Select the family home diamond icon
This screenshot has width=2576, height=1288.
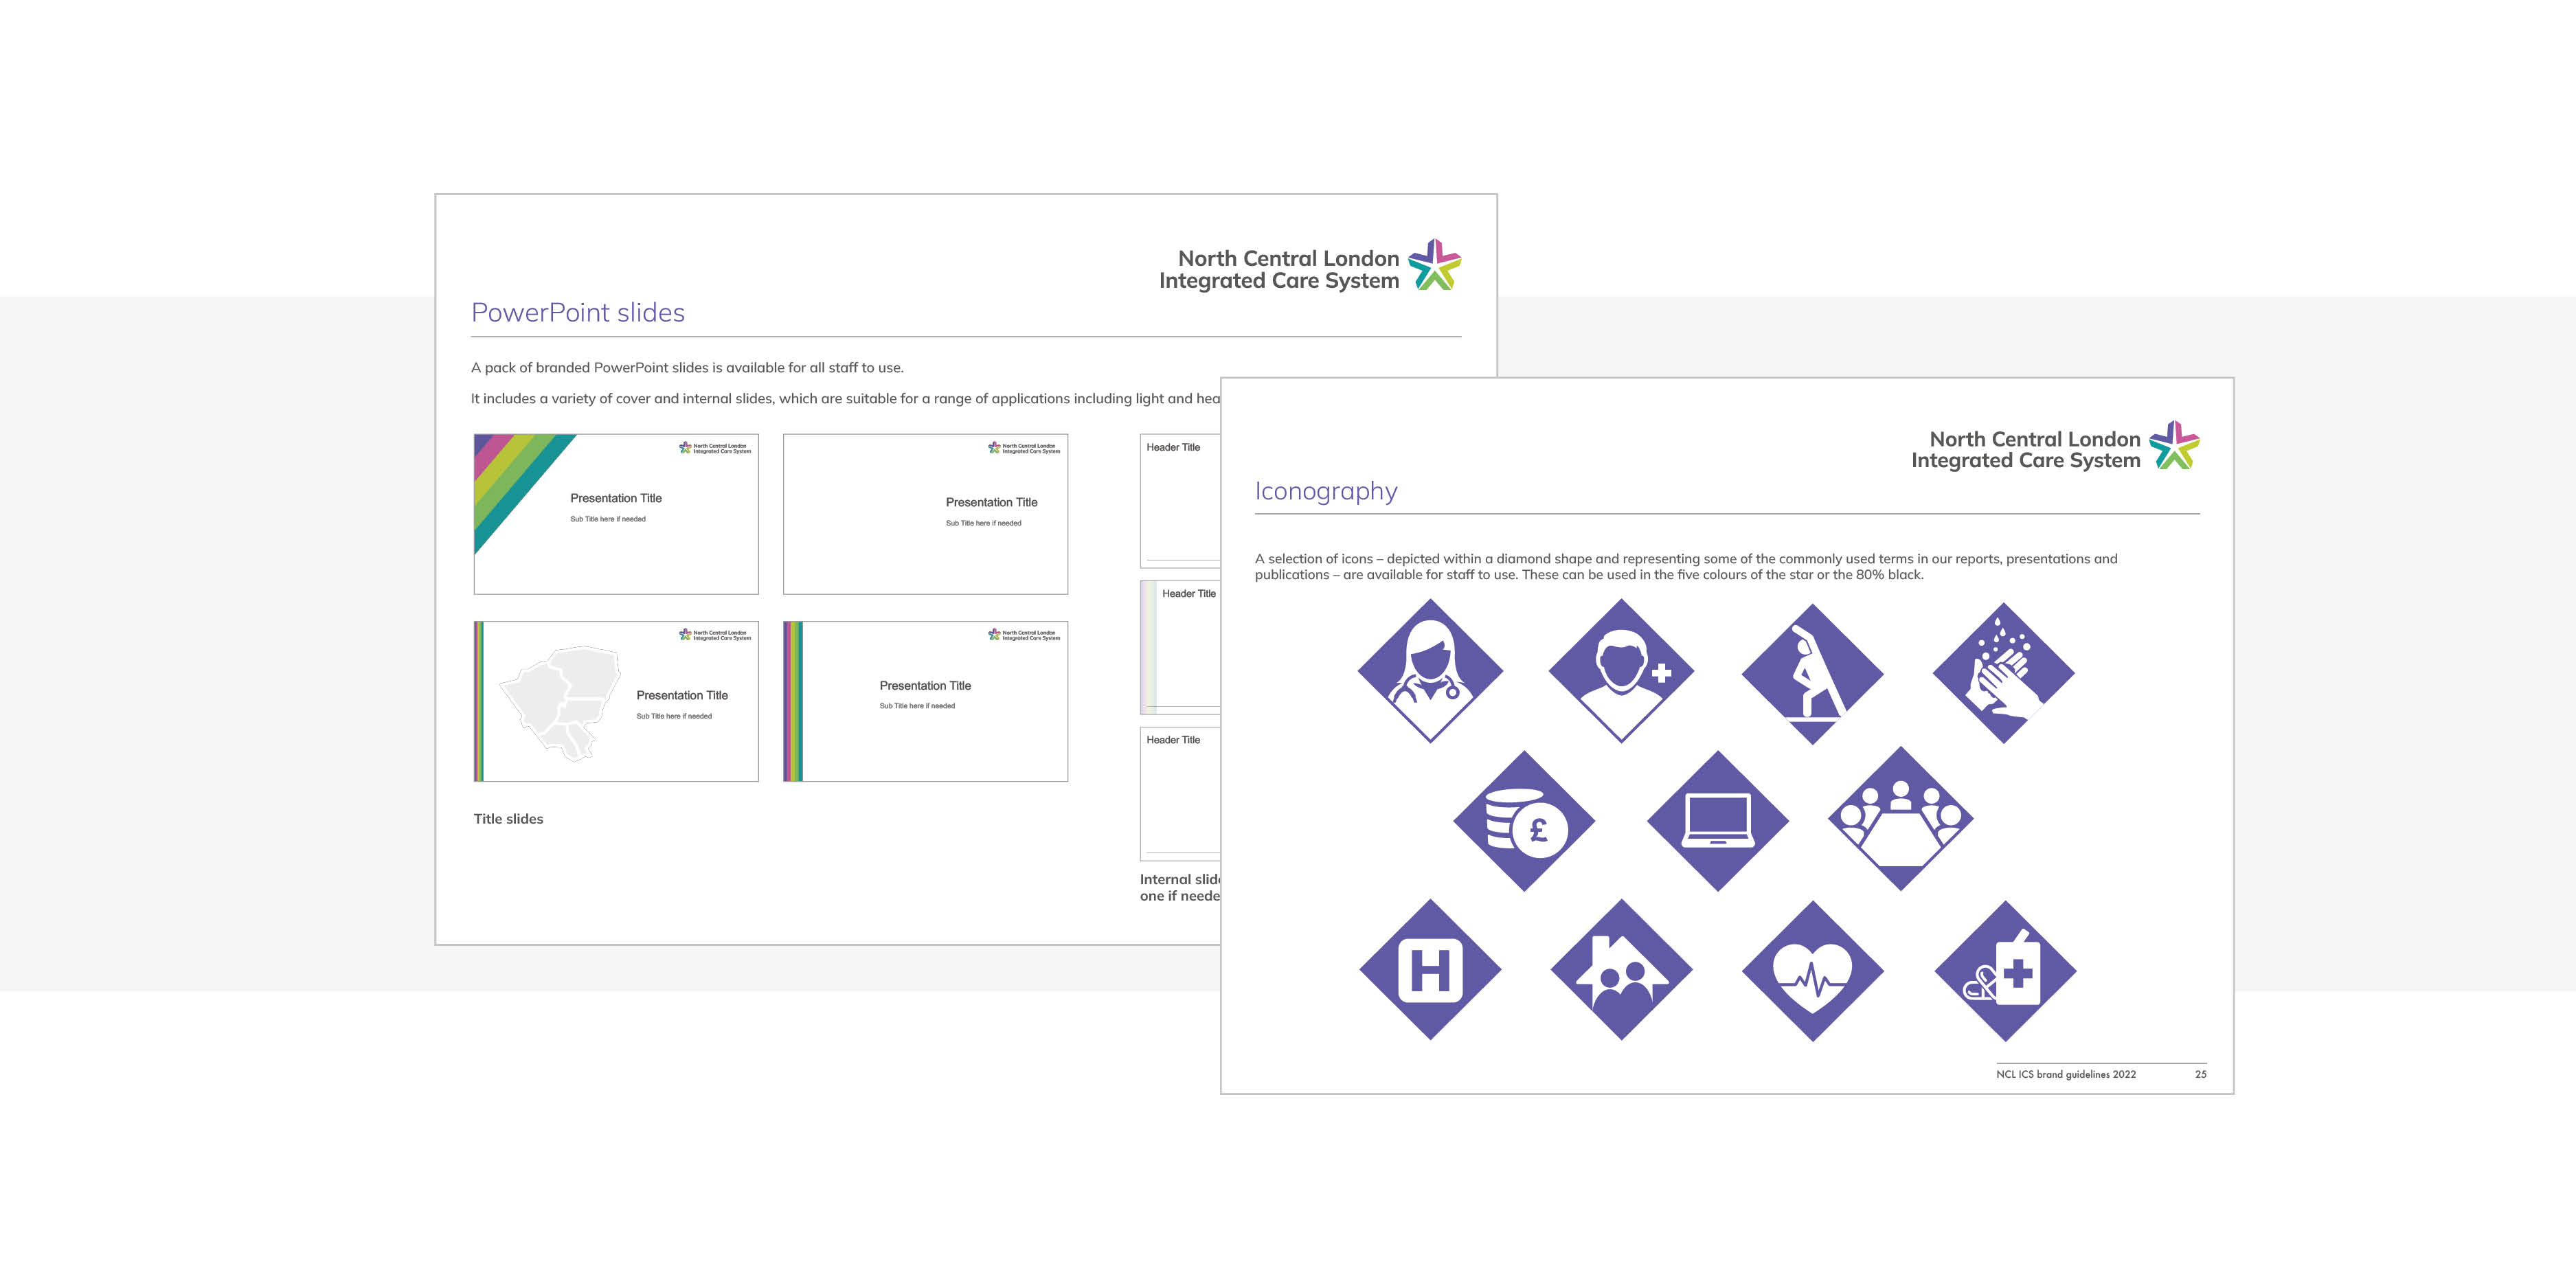(1621, 969)
